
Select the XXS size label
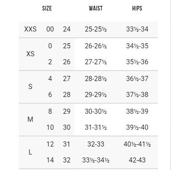(30, 29)
